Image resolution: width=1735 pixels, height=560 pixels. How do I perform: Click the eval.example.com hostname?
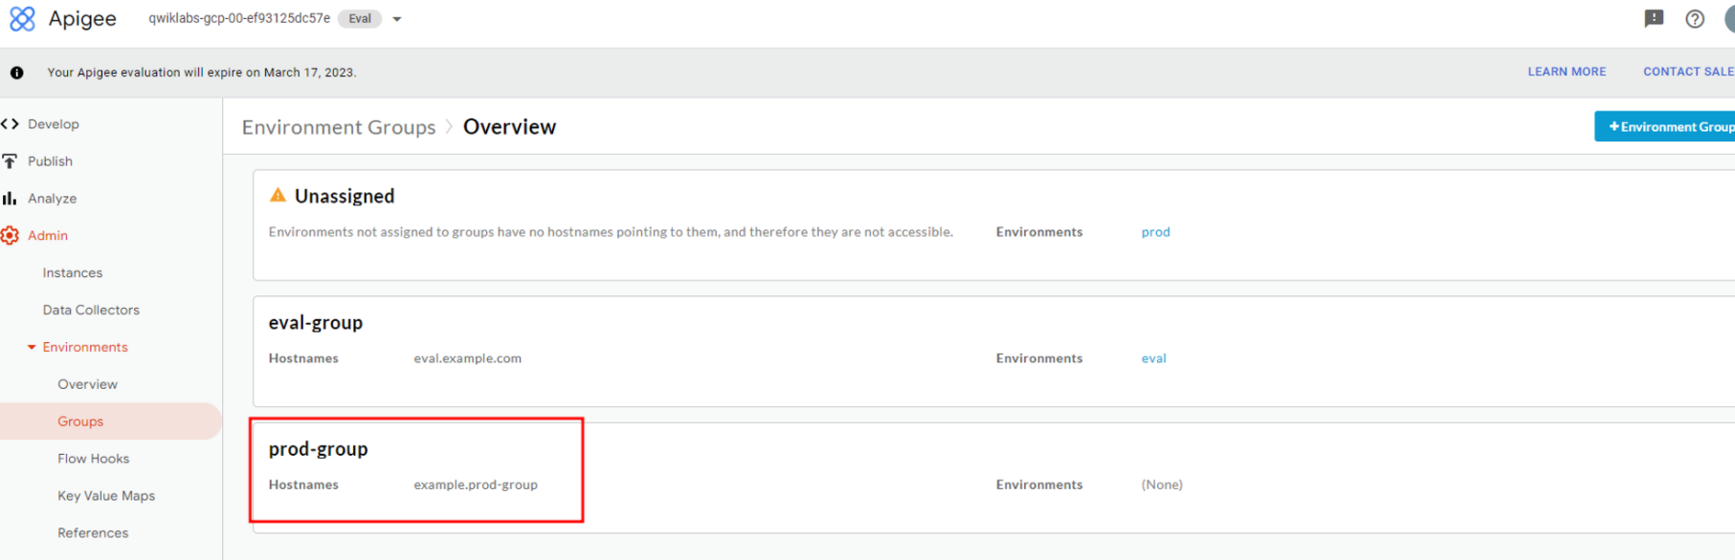(468, 358)
